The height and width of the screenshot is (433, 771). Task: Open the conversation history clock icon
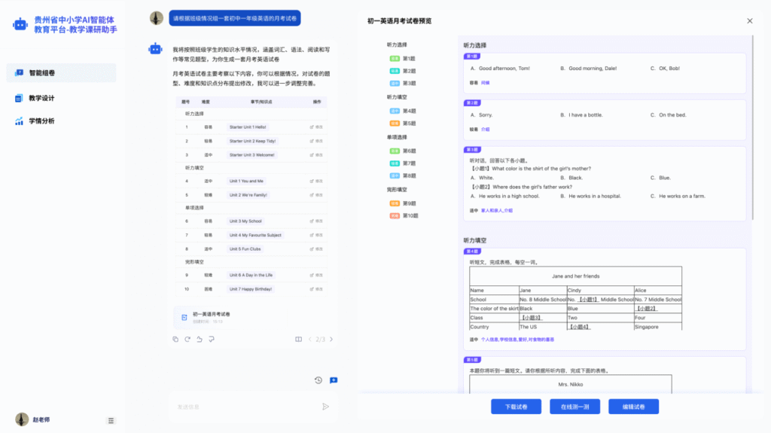coord(318,380)
